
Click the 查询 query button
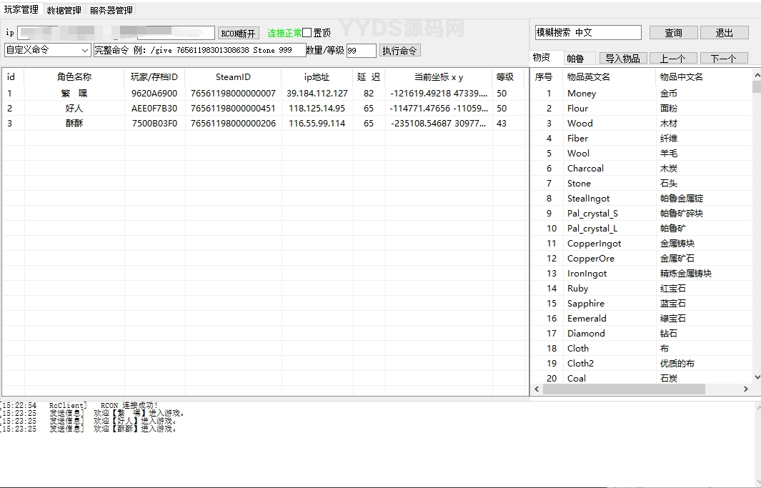click(673, 33)
